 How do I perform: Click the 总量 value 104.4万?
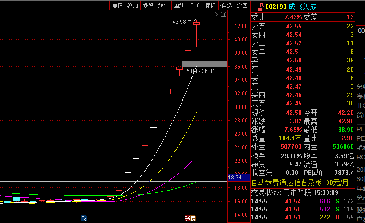click(x=290, y=138)
